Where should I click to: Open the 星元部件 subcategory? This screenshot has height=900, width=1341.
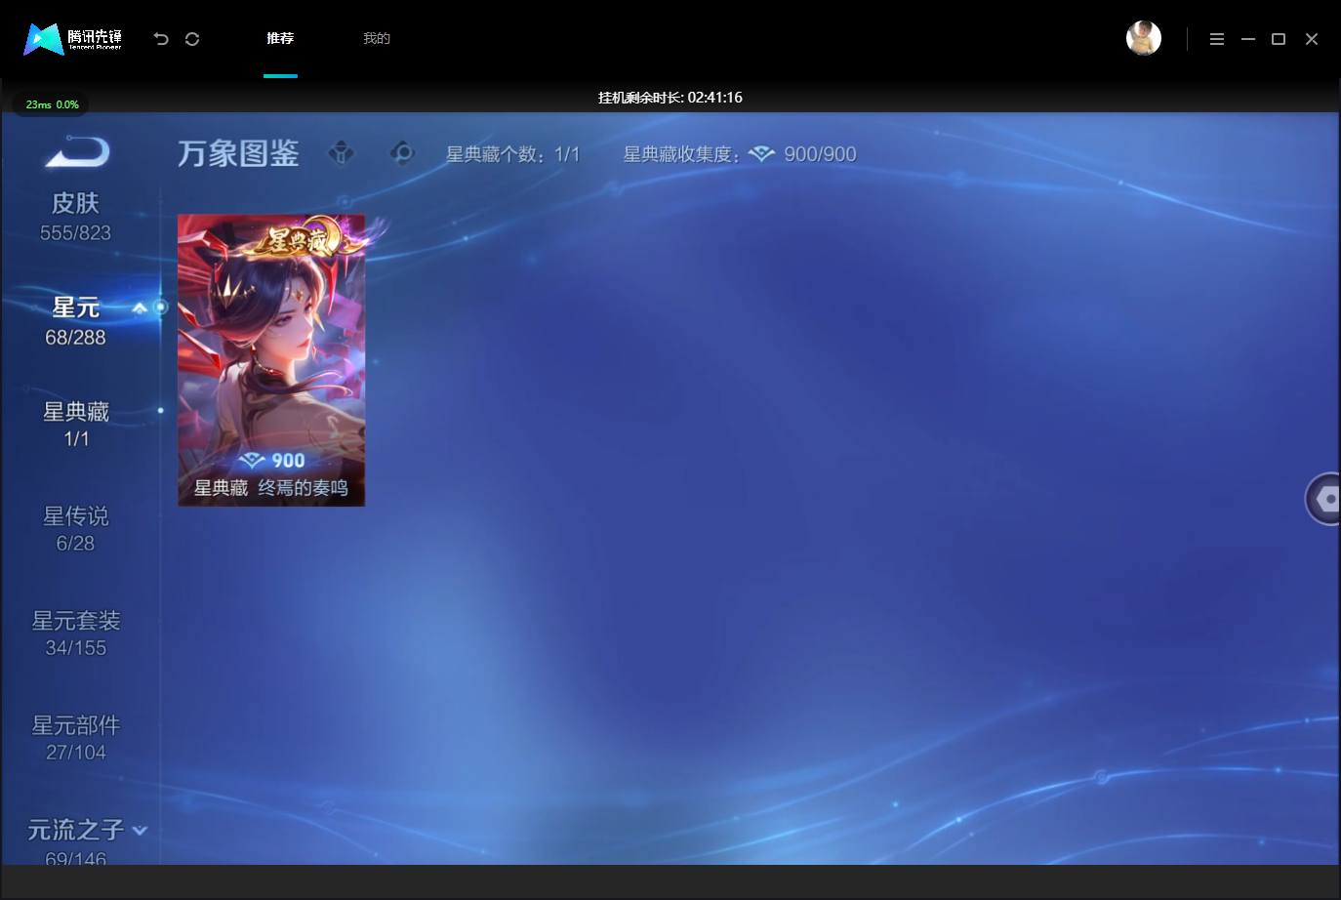(x=76, y=737)
